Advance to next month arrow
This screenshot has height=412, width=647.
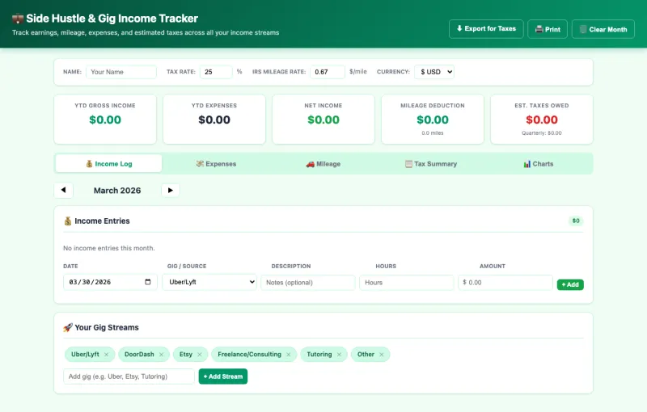[x=170, y=190]
